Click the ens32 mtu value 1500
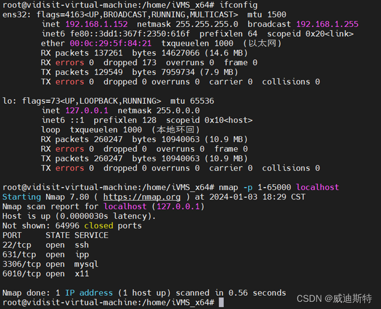Image resolution: width=381 pixels, height=309 pixels. [x=277, y=14]
